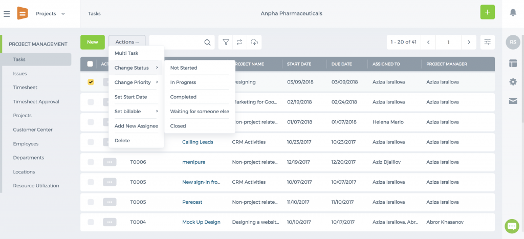This screenshot has height=239, width=524.
Task: Click the notification bell icon
Action: 513,13
